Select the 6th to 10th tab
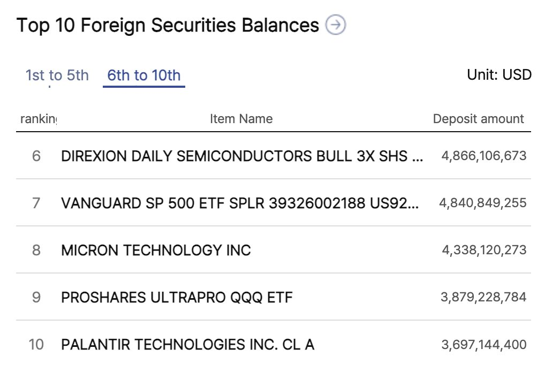Image resolution: width=545 pixels, height=379 pixels. (x=144, y=75)
